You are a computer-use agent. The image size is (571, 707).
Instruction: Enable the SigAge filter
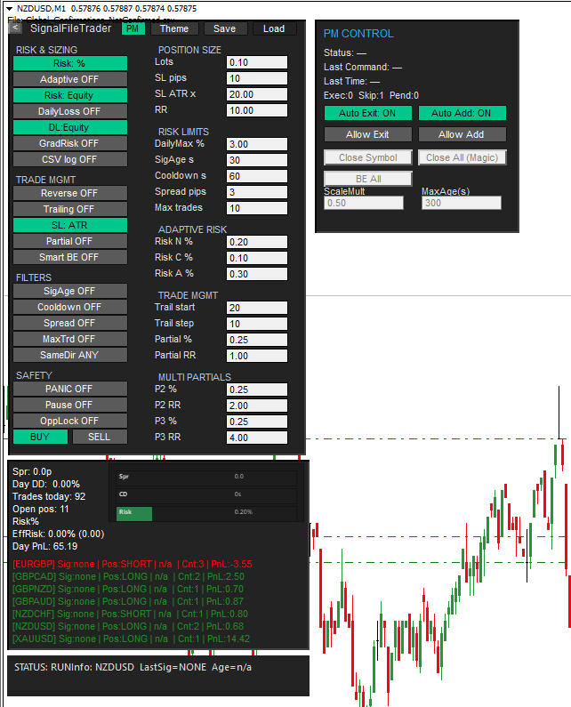[70, 292]
